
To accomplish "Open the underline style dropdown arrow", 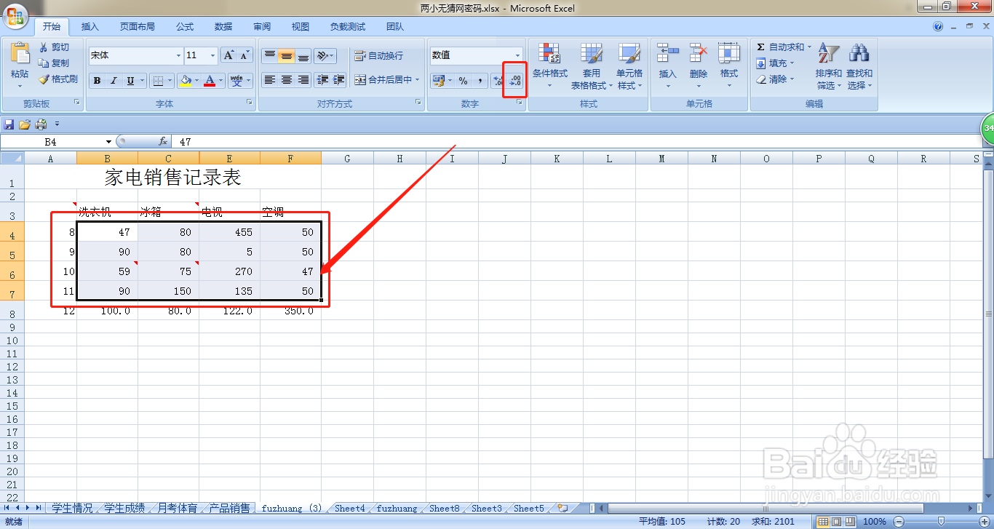I will tap(142, 80).
